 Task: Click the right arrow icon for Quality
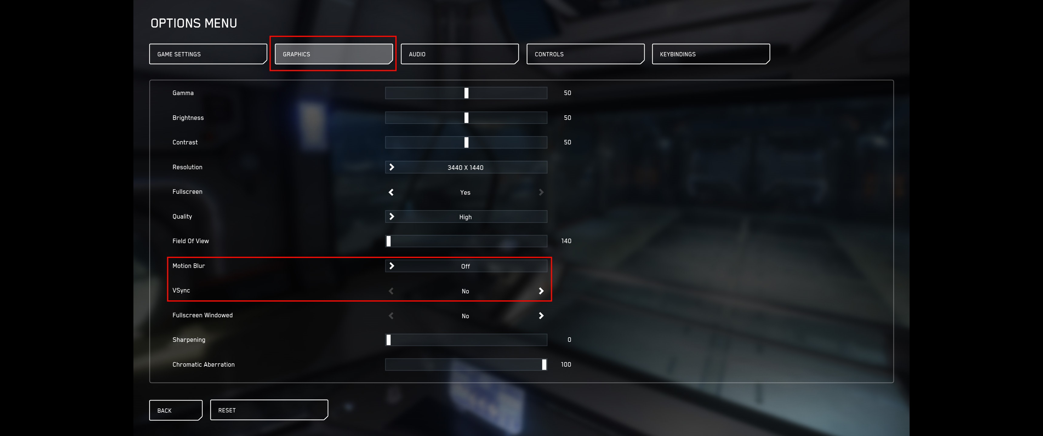coord(391,216)
